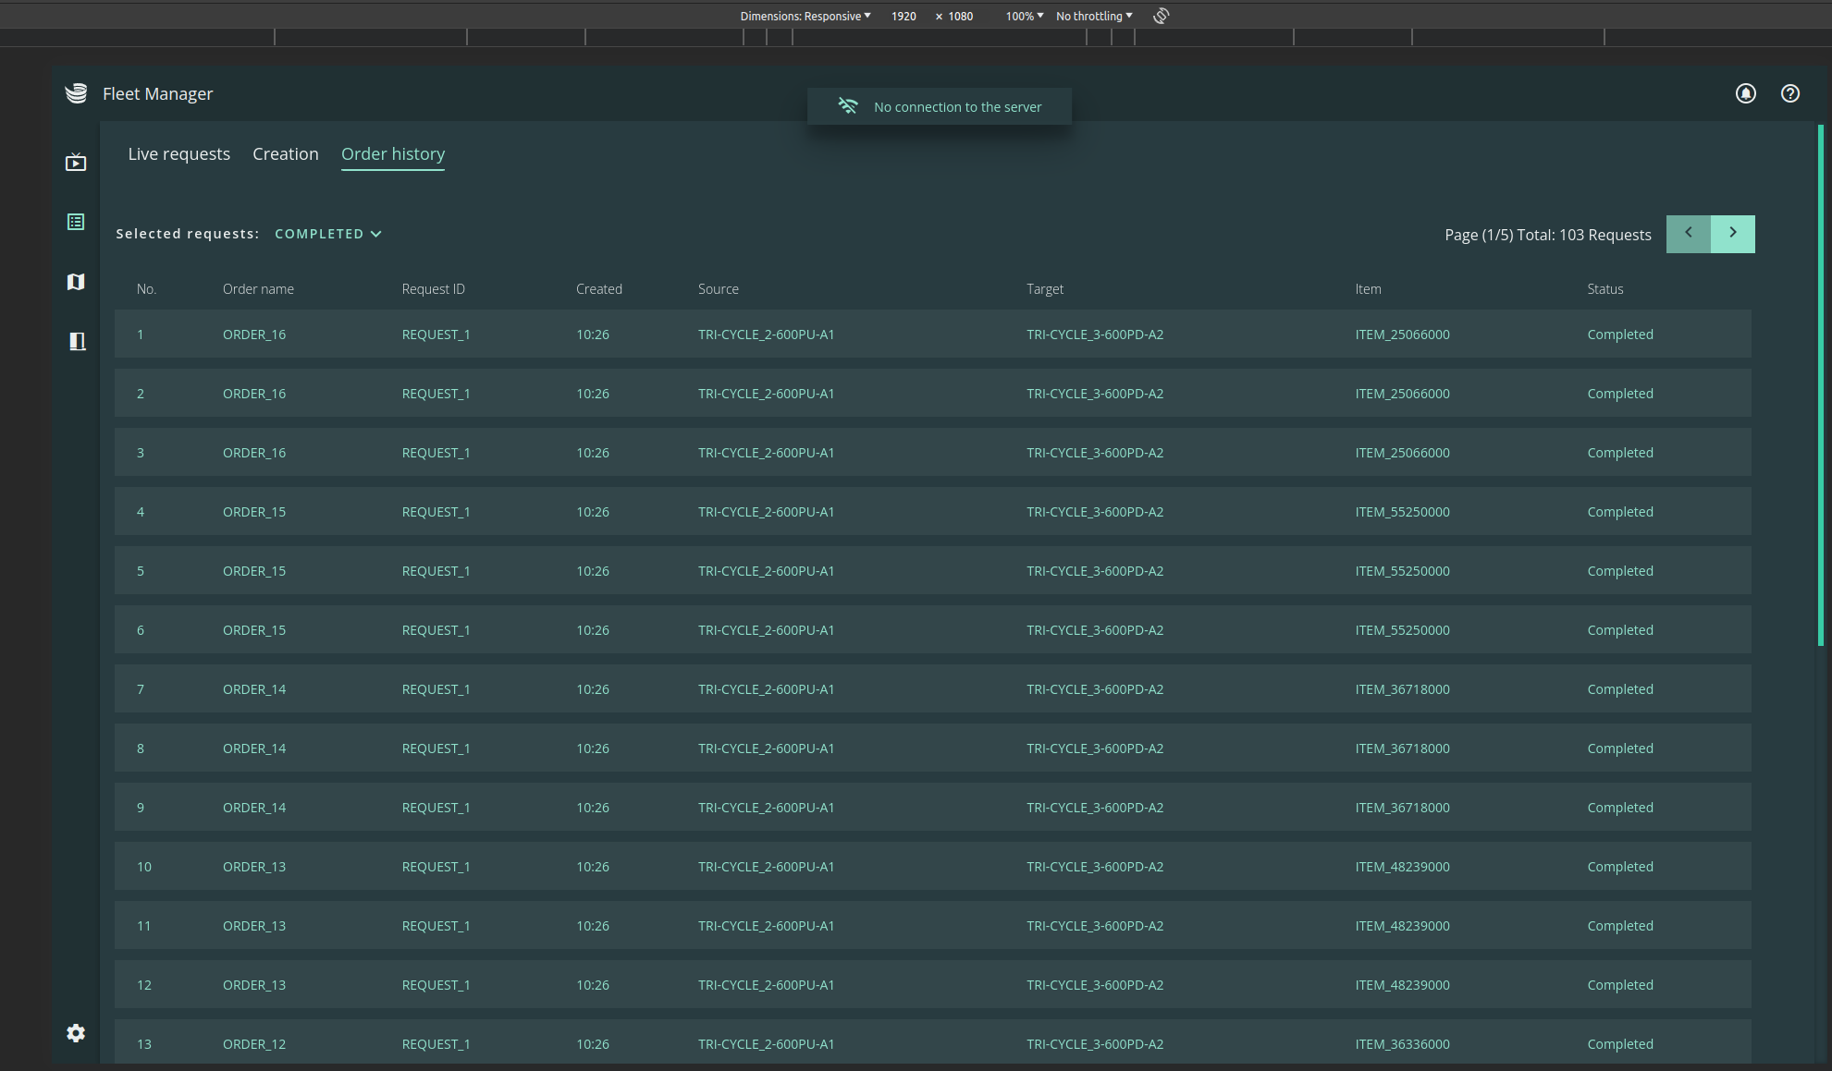1832x1071 pixels.
Task: Open the door sidebar icon
Action: (77, 341)
